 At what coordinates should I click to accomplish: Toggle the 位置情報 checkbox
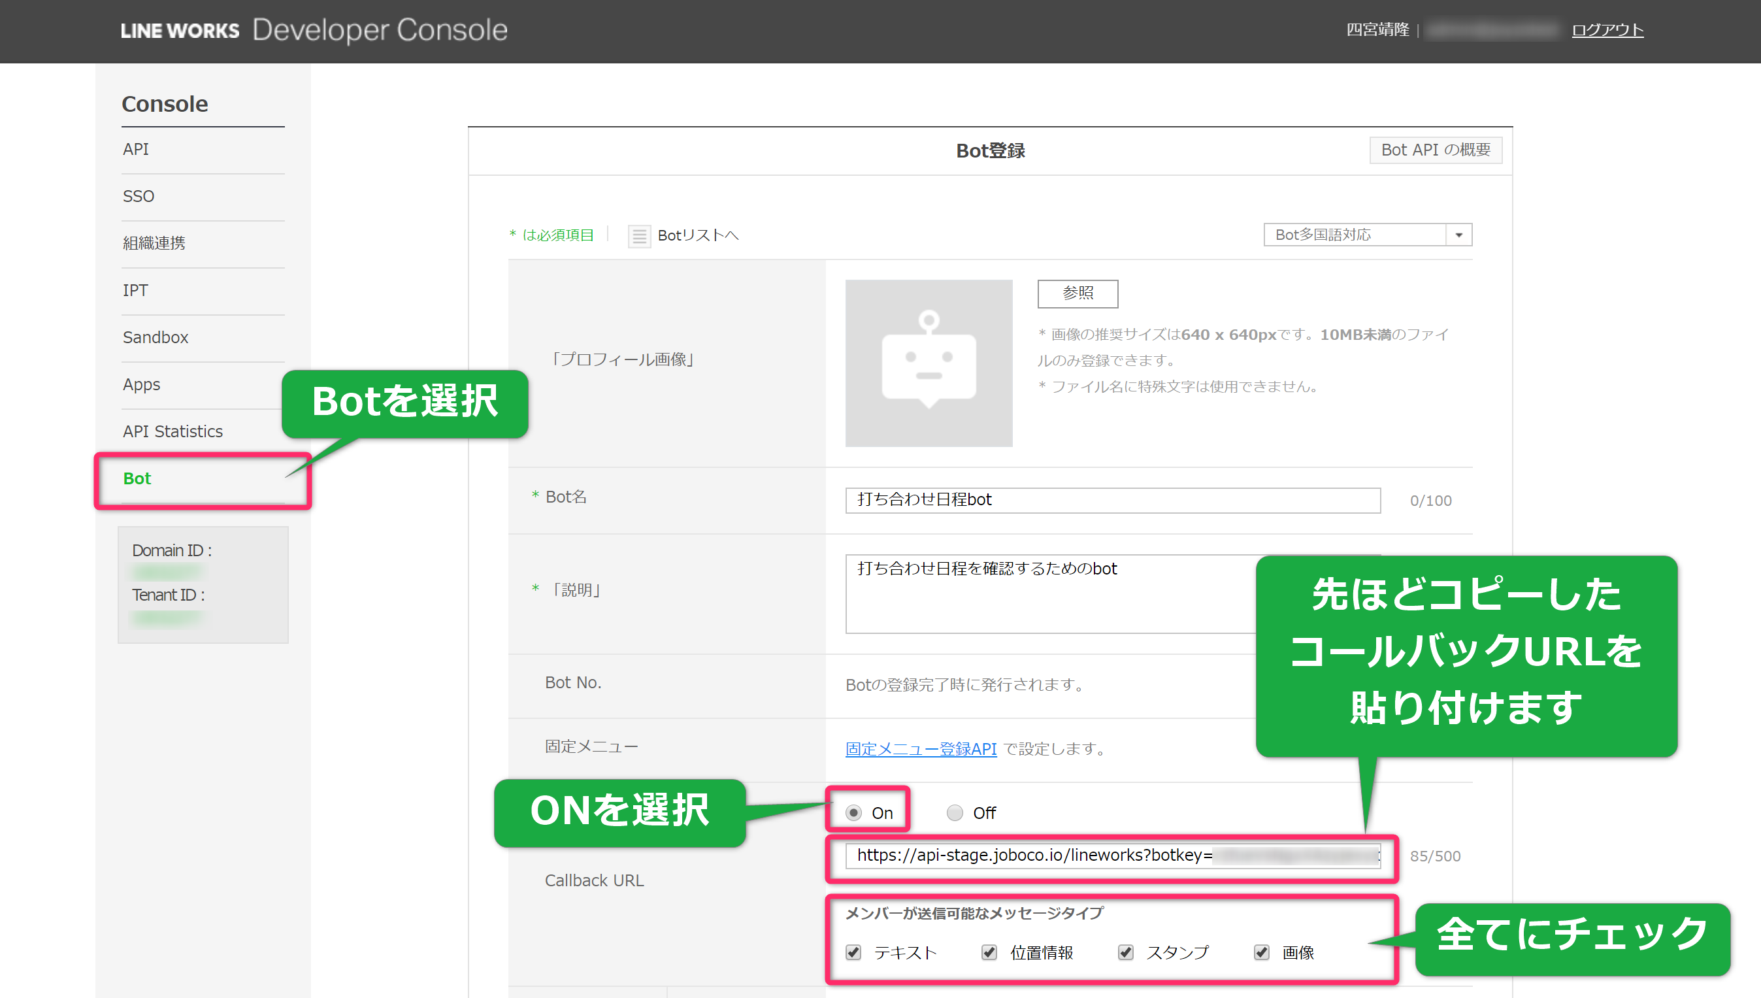pyautogui.click(x=989, y=952)
